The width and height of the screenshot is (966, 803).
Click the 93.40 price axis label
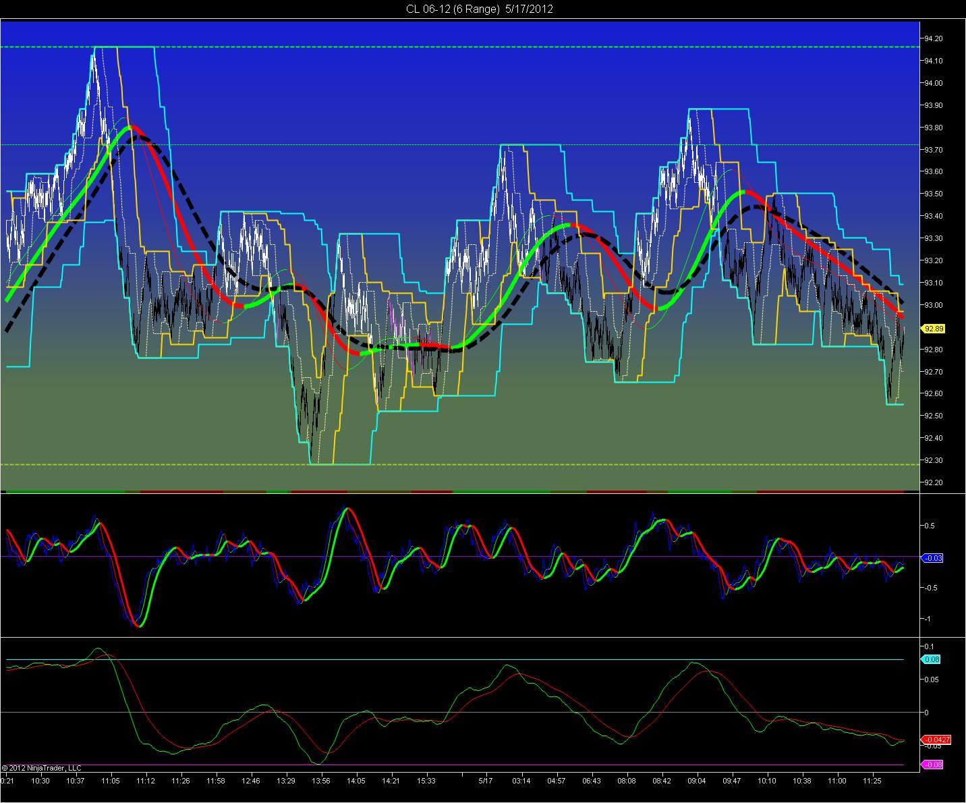tap(934, 217)
